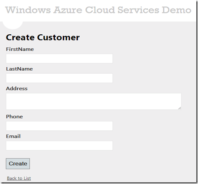This screenshot has width=198, height=184.
Task: Submit form with the Create button
Action: 18,164
